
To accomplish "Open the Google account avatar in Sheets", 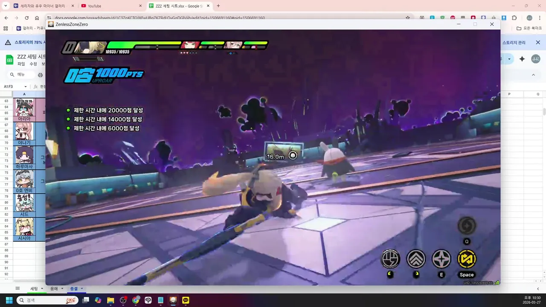I will coord(536,59).
